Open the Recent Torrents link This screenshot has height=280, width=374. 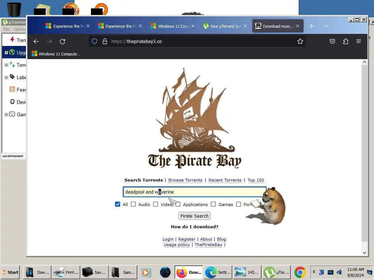pyautogui.click(x=225, y=180)
